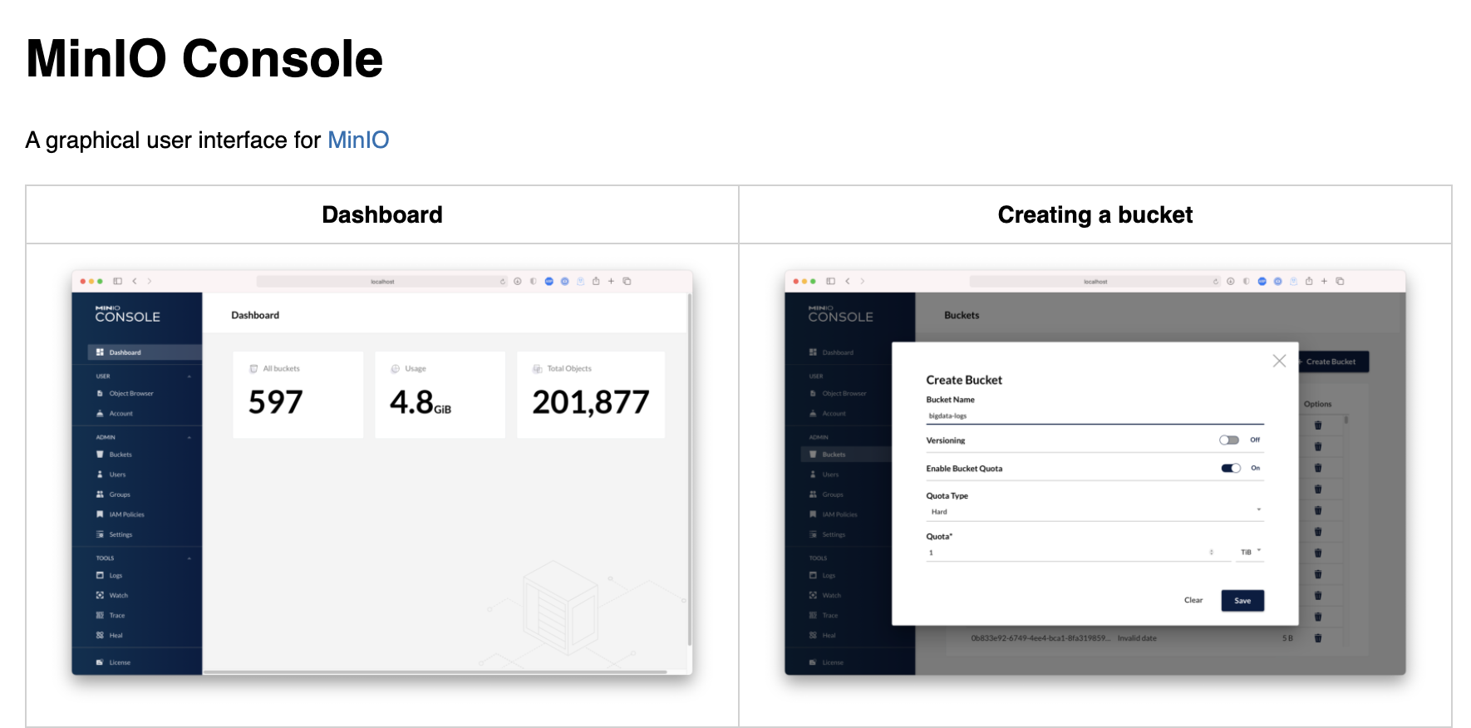Select Users icon in Dashboard screenshot sidebar
This screenshot has height=728, width=1471.
point(100,475)
